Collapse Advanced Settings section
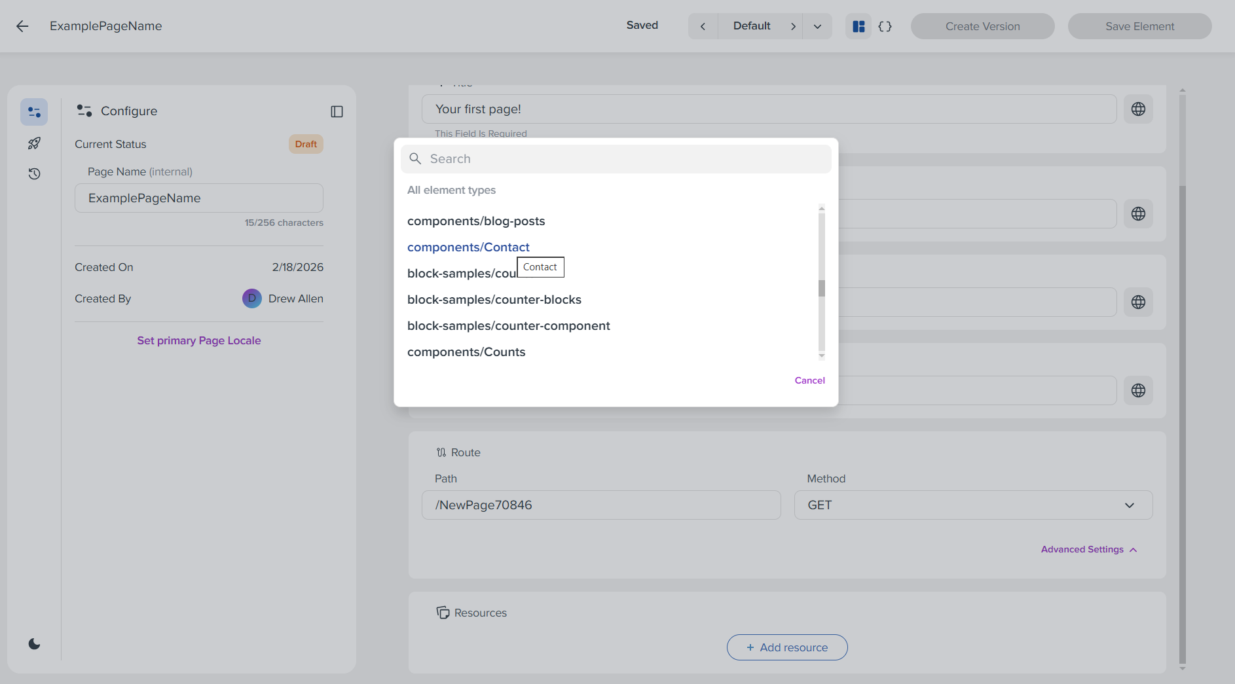This screenshot has width=1235, height=684. (x=1088, y=549)
